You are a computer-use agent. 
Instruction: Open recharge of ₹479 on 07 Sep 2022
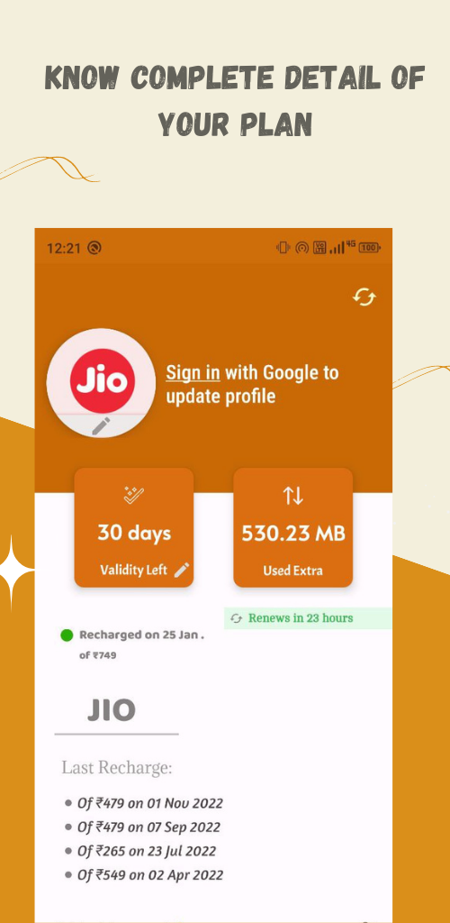pos(148,827)
